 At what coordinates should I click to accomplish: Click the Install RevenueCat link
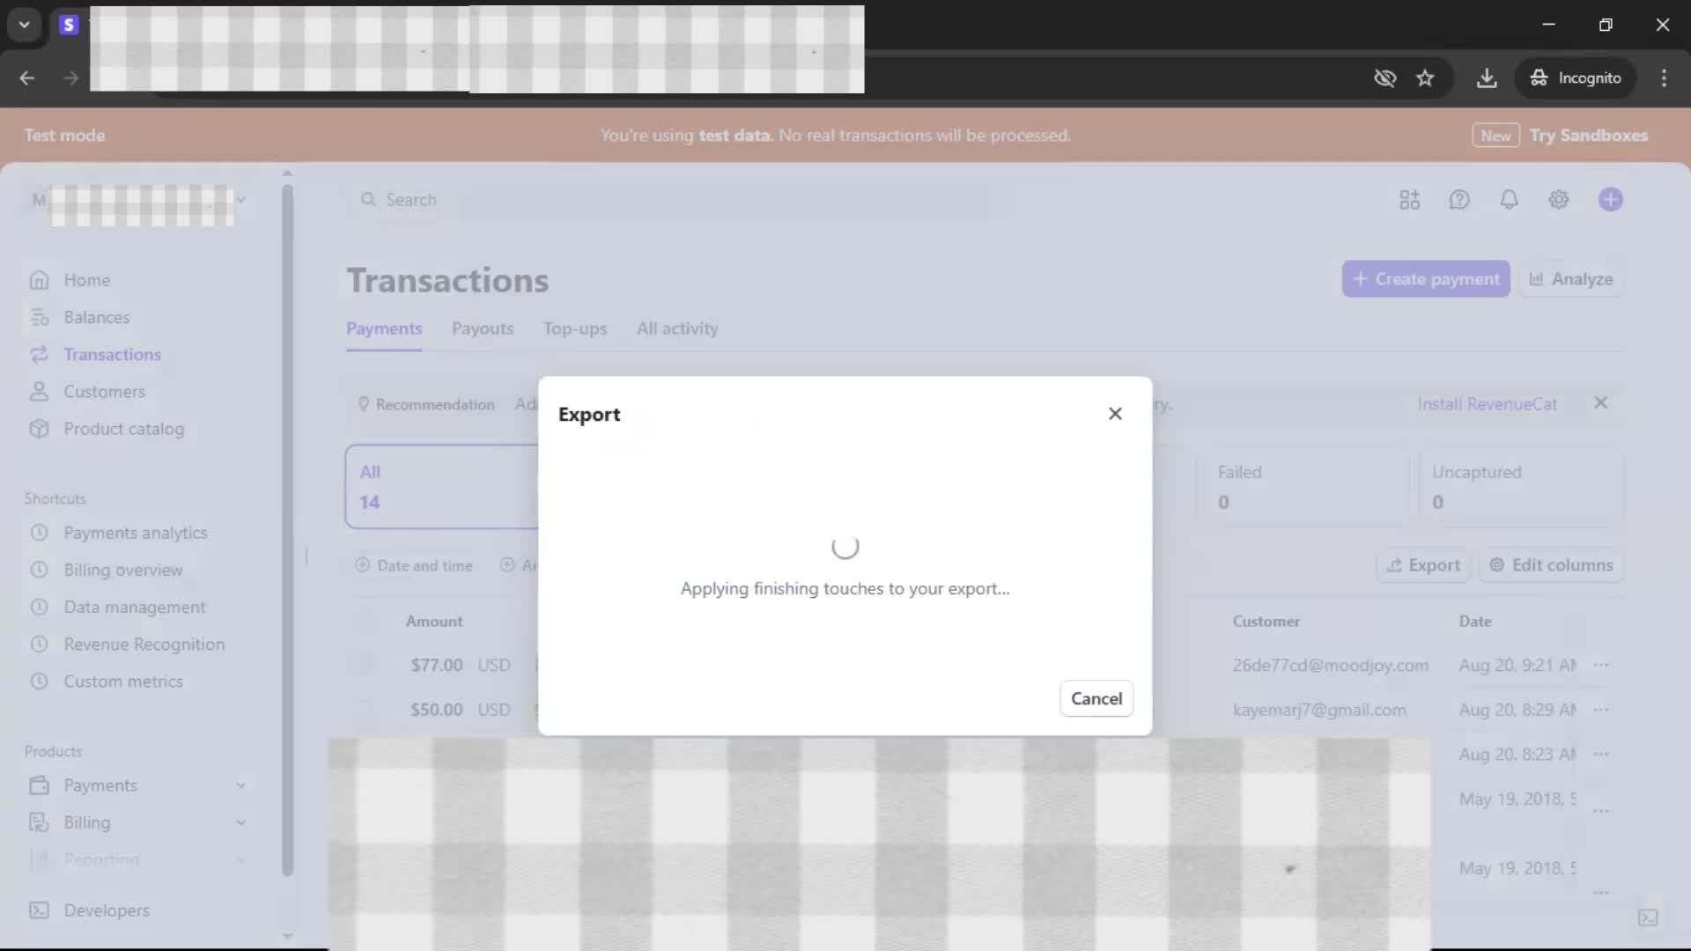[x=1487, y=404]
